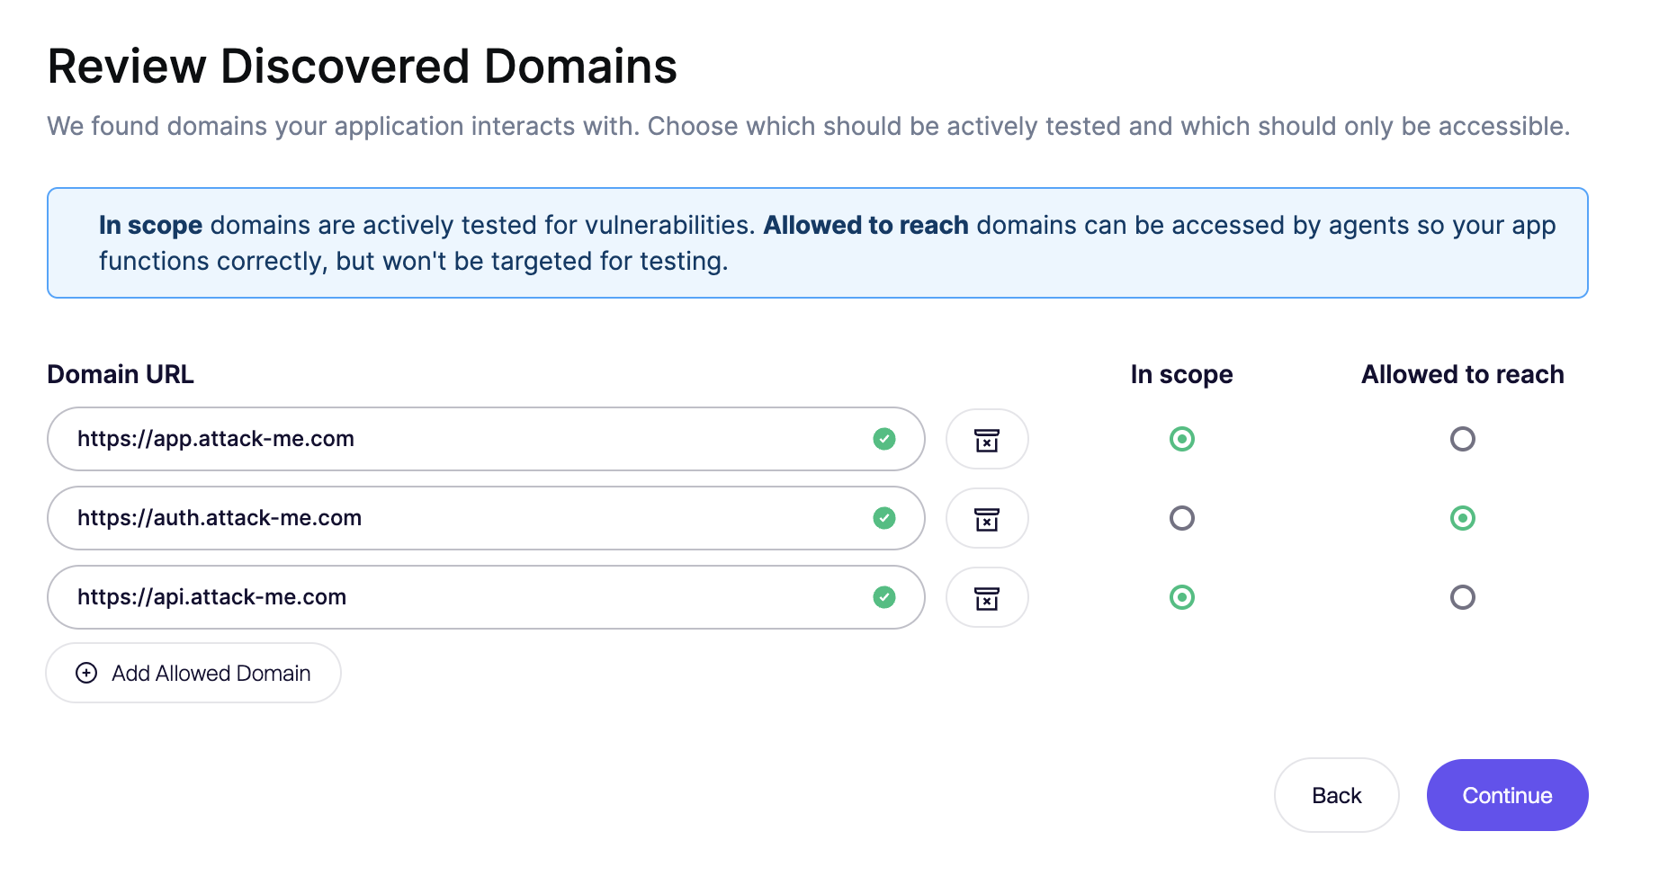Click green checkmark in api.attack-me.com field
The height and width of the screenshot is (894, 1677).
(x=884, y=597)
